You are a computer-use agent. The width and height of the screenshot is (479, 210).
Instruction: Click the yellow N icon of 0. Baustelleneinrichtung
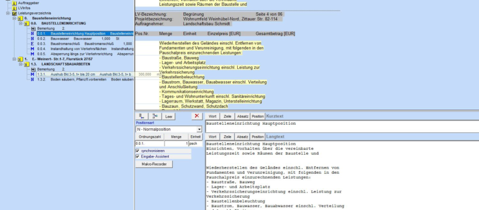(x=20, y=19)
